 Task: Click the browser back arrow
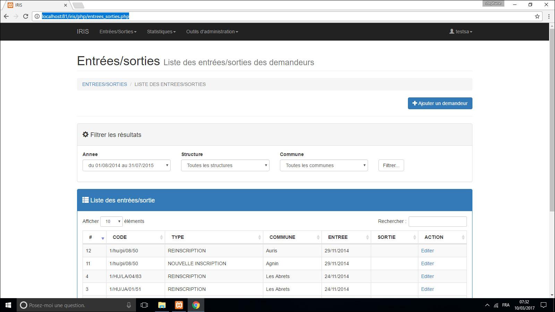[x=6, y=16]
